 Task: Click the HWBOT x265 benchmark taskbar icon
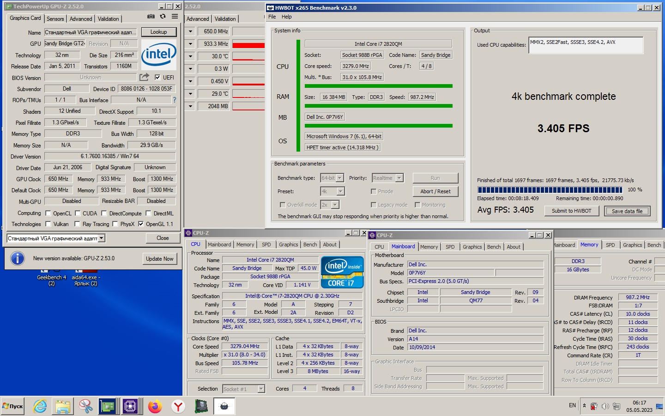point(224,406)
